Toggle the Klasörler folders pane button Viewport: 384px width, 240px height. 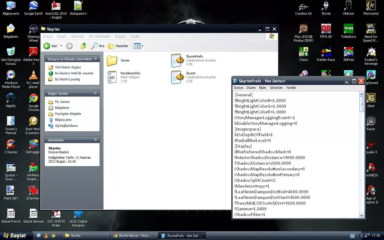(x=118, y=46)
